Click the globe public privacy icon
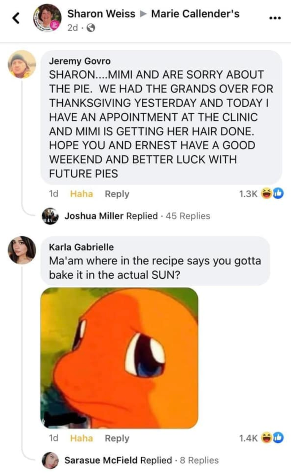Screen dimensions: 291x473 pos(91,28)
